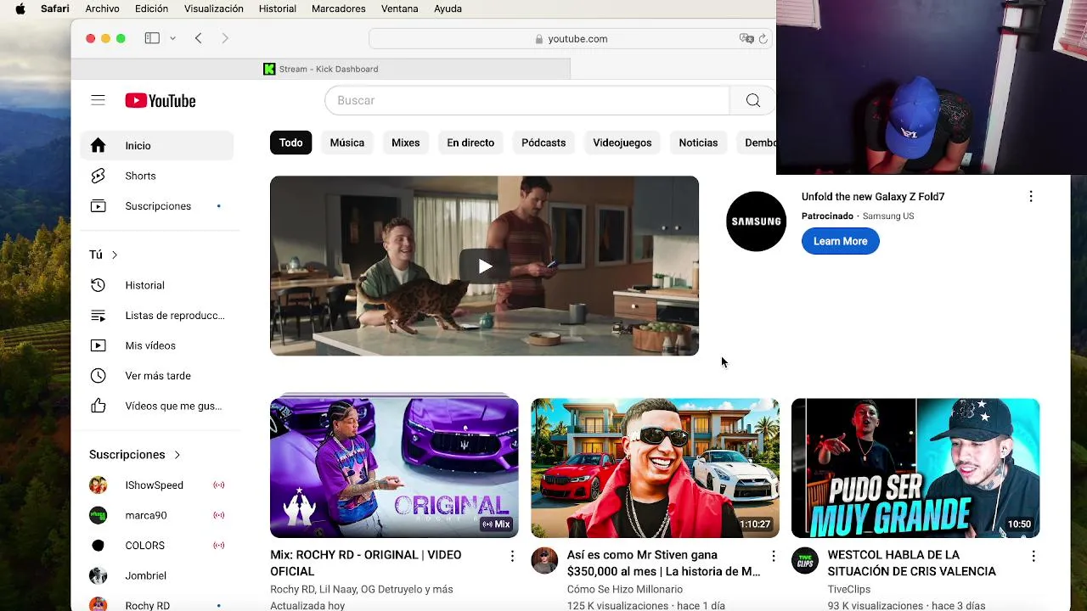The width and height of the screenshot is (1087, 611).
Task: Open Mis vídeos in the sidebar
Action: pos(157,345)
